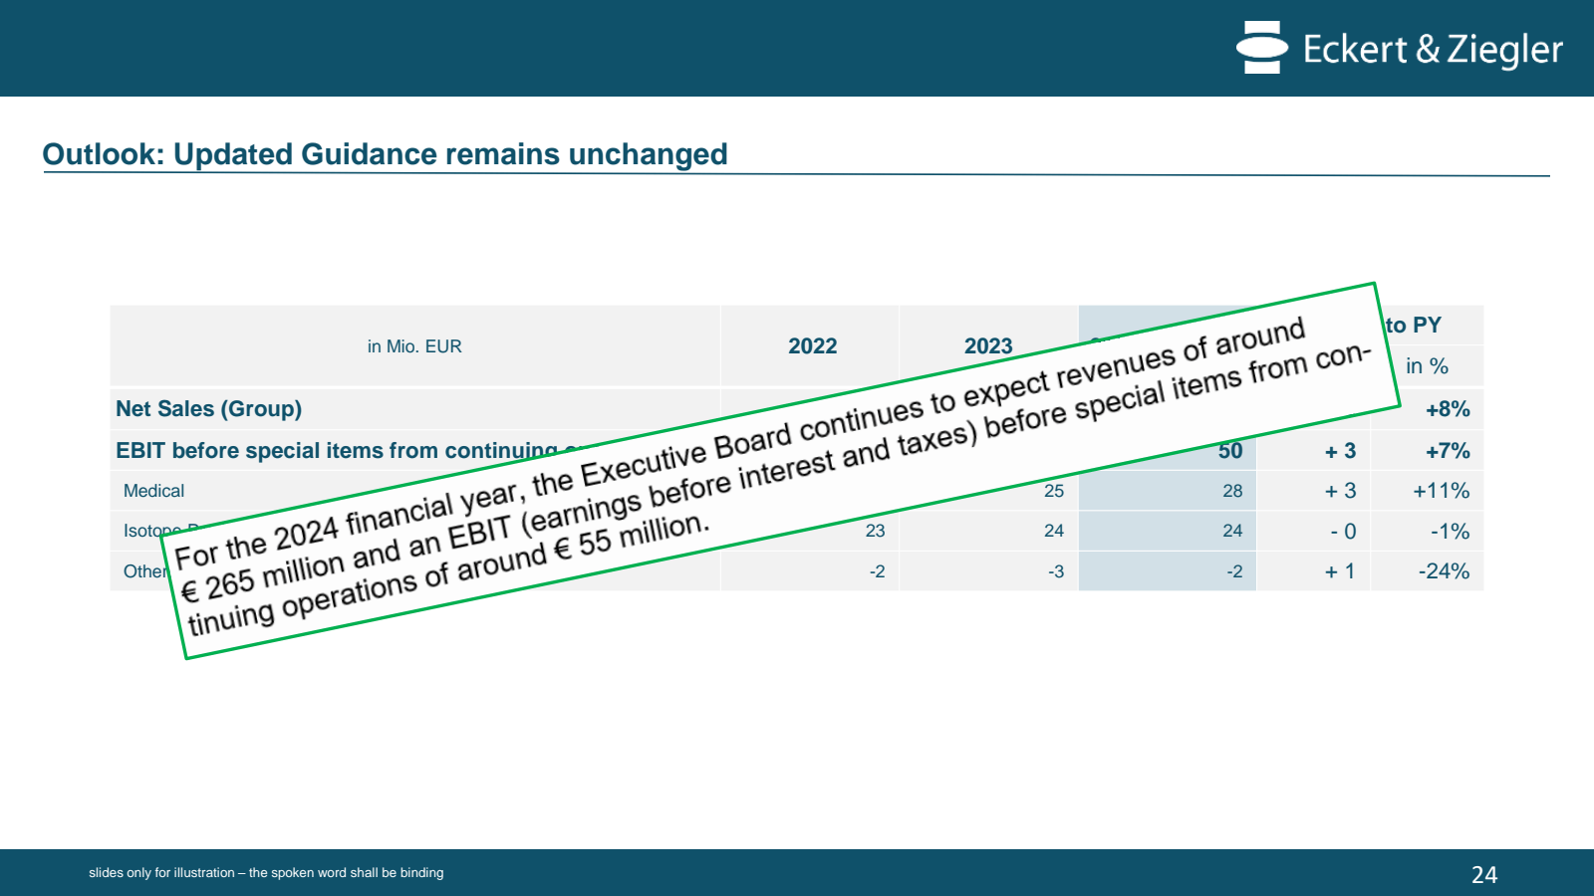The image size is (1594, 896).
Task: Click the Eckert & Ziegler company name text
Action: (1433, 50)
